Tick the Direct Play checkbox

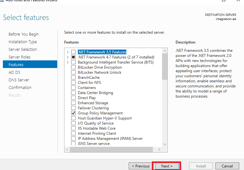pos(73,98)
